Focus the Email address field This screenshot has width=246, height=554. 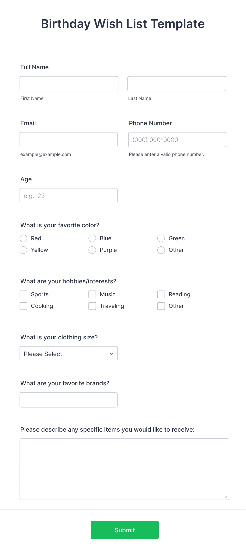click(69, 140)
